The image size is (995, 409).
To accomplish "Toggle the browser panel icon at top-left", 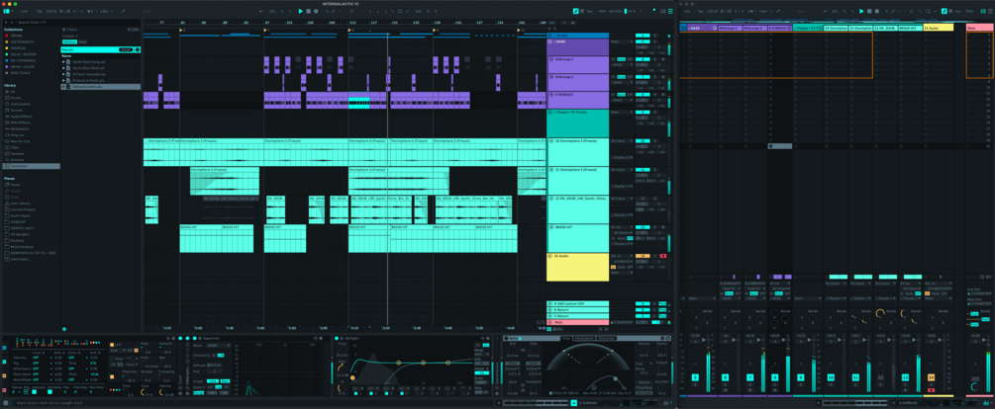I will point(7,11).
